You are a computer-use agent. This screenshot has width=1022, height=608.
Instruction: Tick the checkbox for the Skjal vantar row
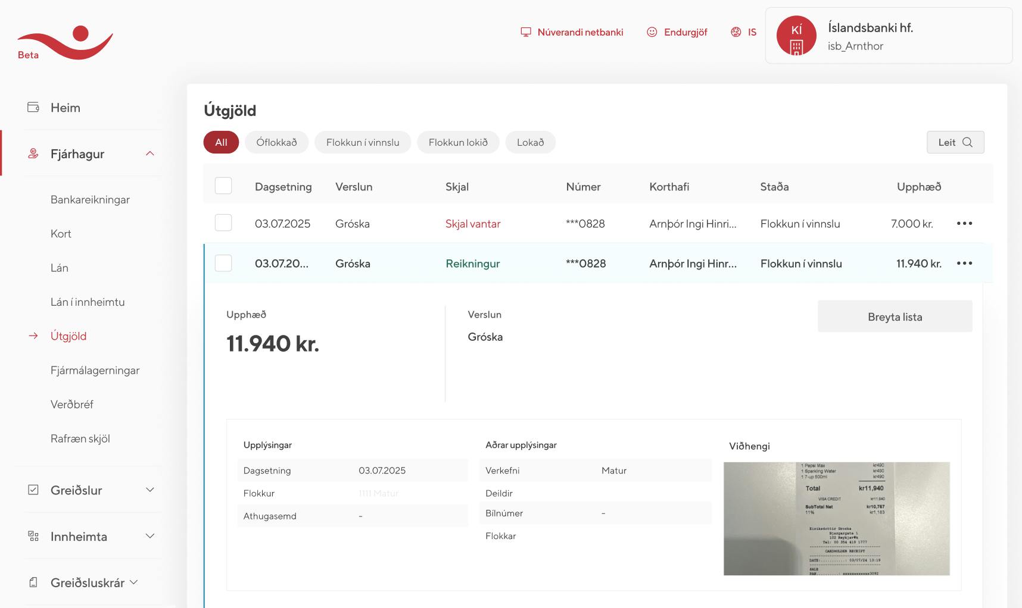point(223,222)
